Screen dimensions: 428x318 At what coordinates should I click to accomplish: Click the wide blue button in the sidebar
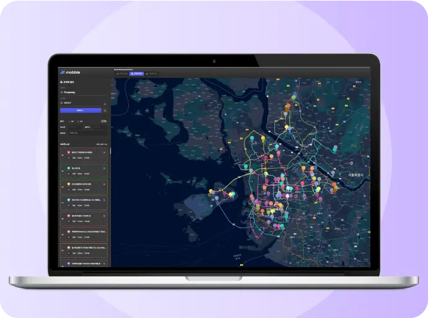[81, 110]
